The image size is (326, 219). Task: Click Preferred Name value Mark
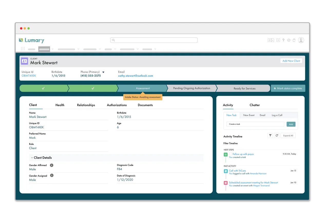point(32,138)
